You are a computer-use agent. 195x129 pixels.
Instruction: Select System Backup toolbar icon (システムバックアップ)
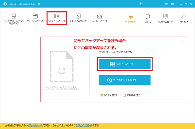click(57, 18)
